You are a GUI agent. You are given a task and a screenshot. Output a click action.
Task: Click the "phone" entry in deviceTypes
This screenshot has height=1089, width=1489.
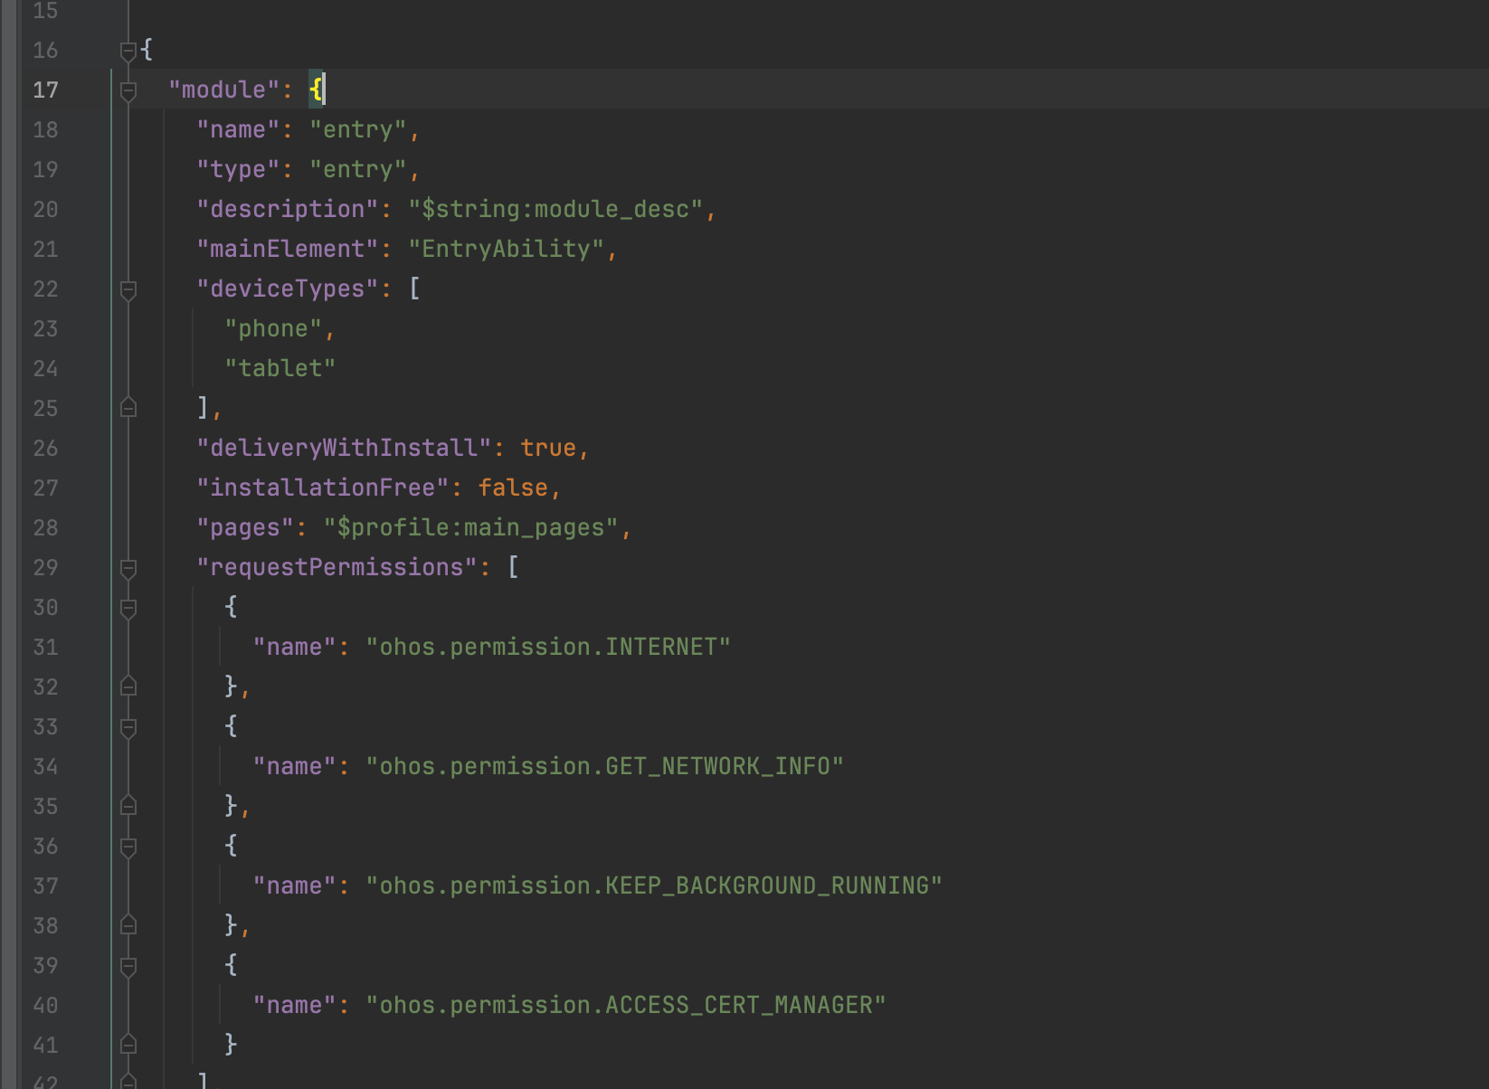[272, 329]
